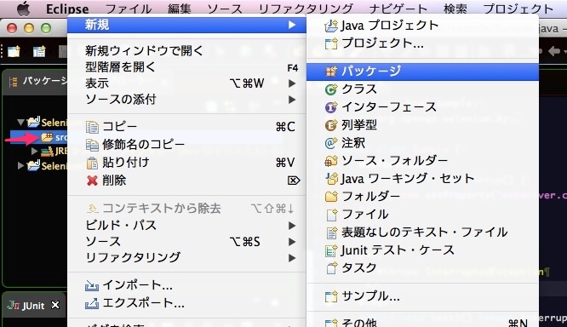Click the 修飾名のコピー icon
Image resolution: width=567 pixels, height=327 pixels.
point(92,145)
